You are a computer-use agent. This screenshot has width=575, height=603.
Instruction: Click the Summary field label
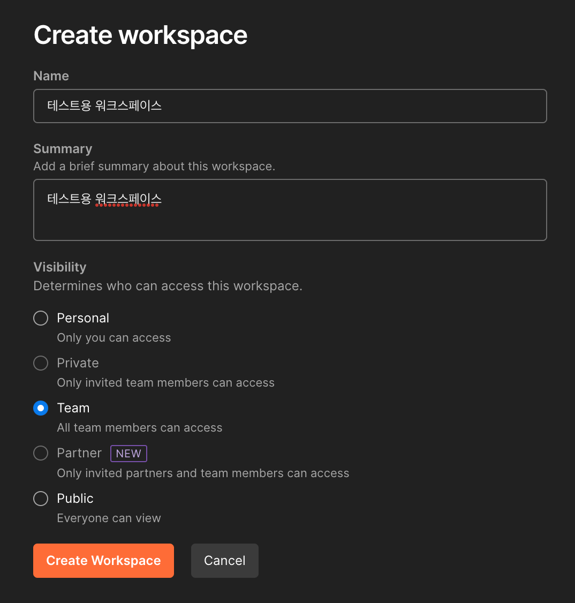tap(63, 149)
